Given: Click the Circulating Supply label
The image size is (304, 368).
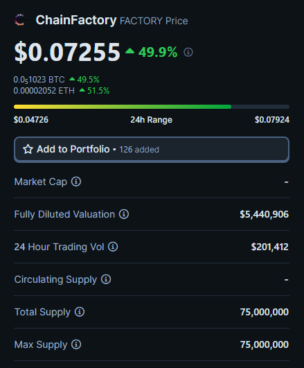Looking at the screenshot, I should (x=55, y=280).
